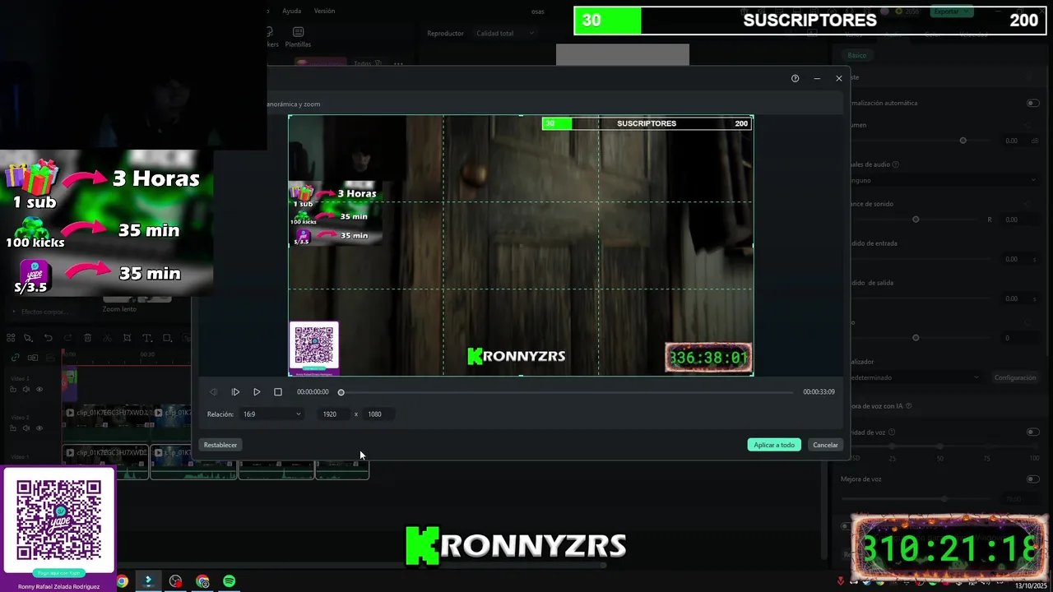Toggle the chain link icon in timeline
1053x592 pixels.
(x=15, y=358)
